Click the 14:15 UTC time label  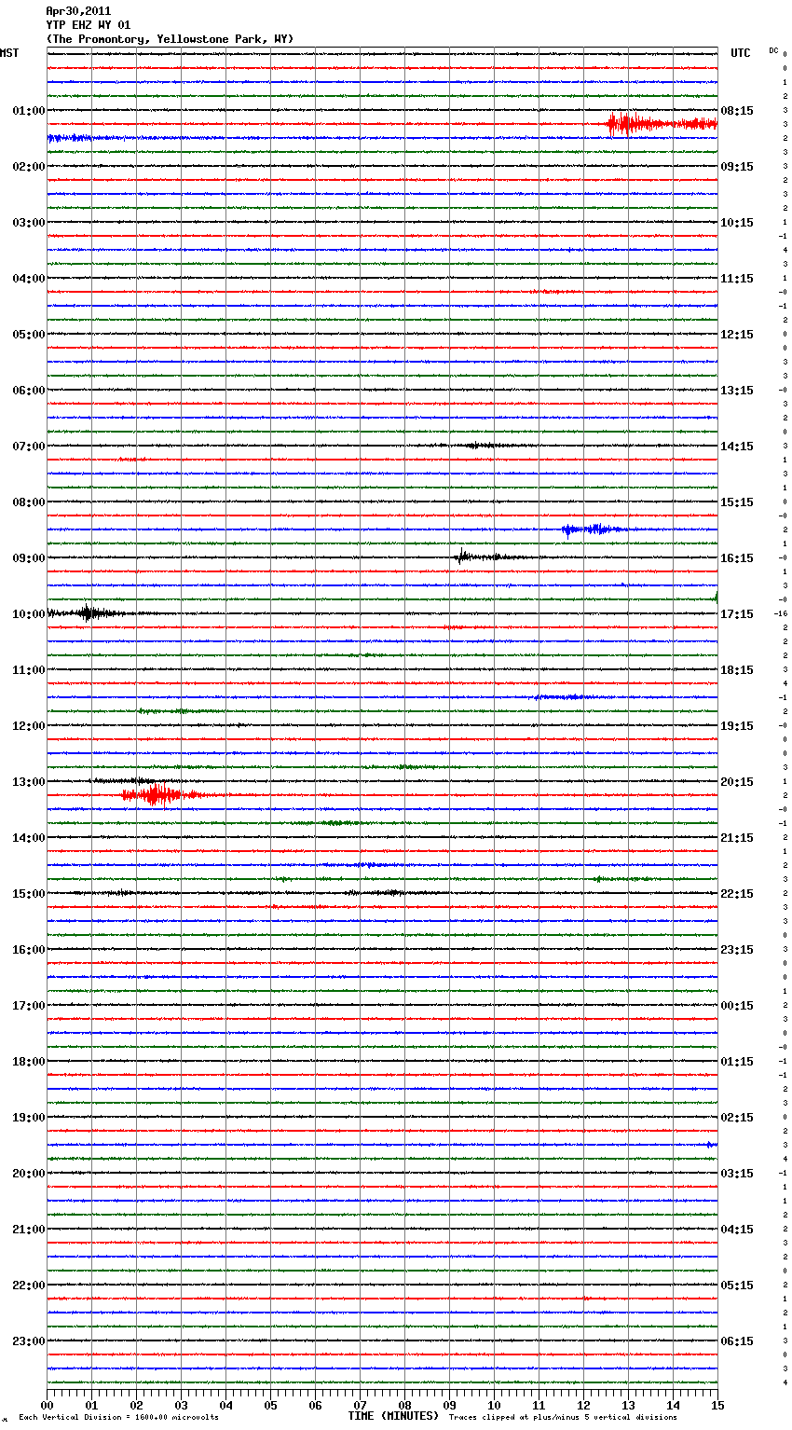coord(737,447)
